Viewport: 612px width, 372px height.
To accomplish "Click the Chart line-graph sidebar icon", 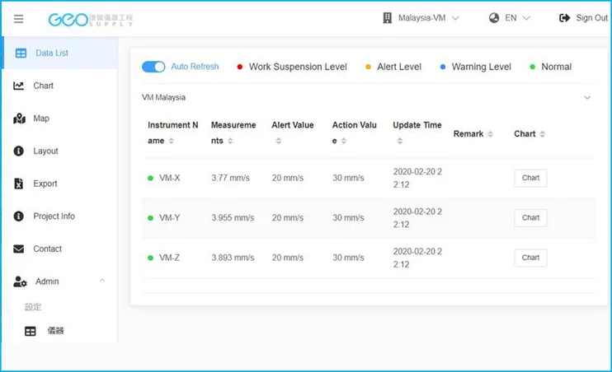I will [19, 86].
